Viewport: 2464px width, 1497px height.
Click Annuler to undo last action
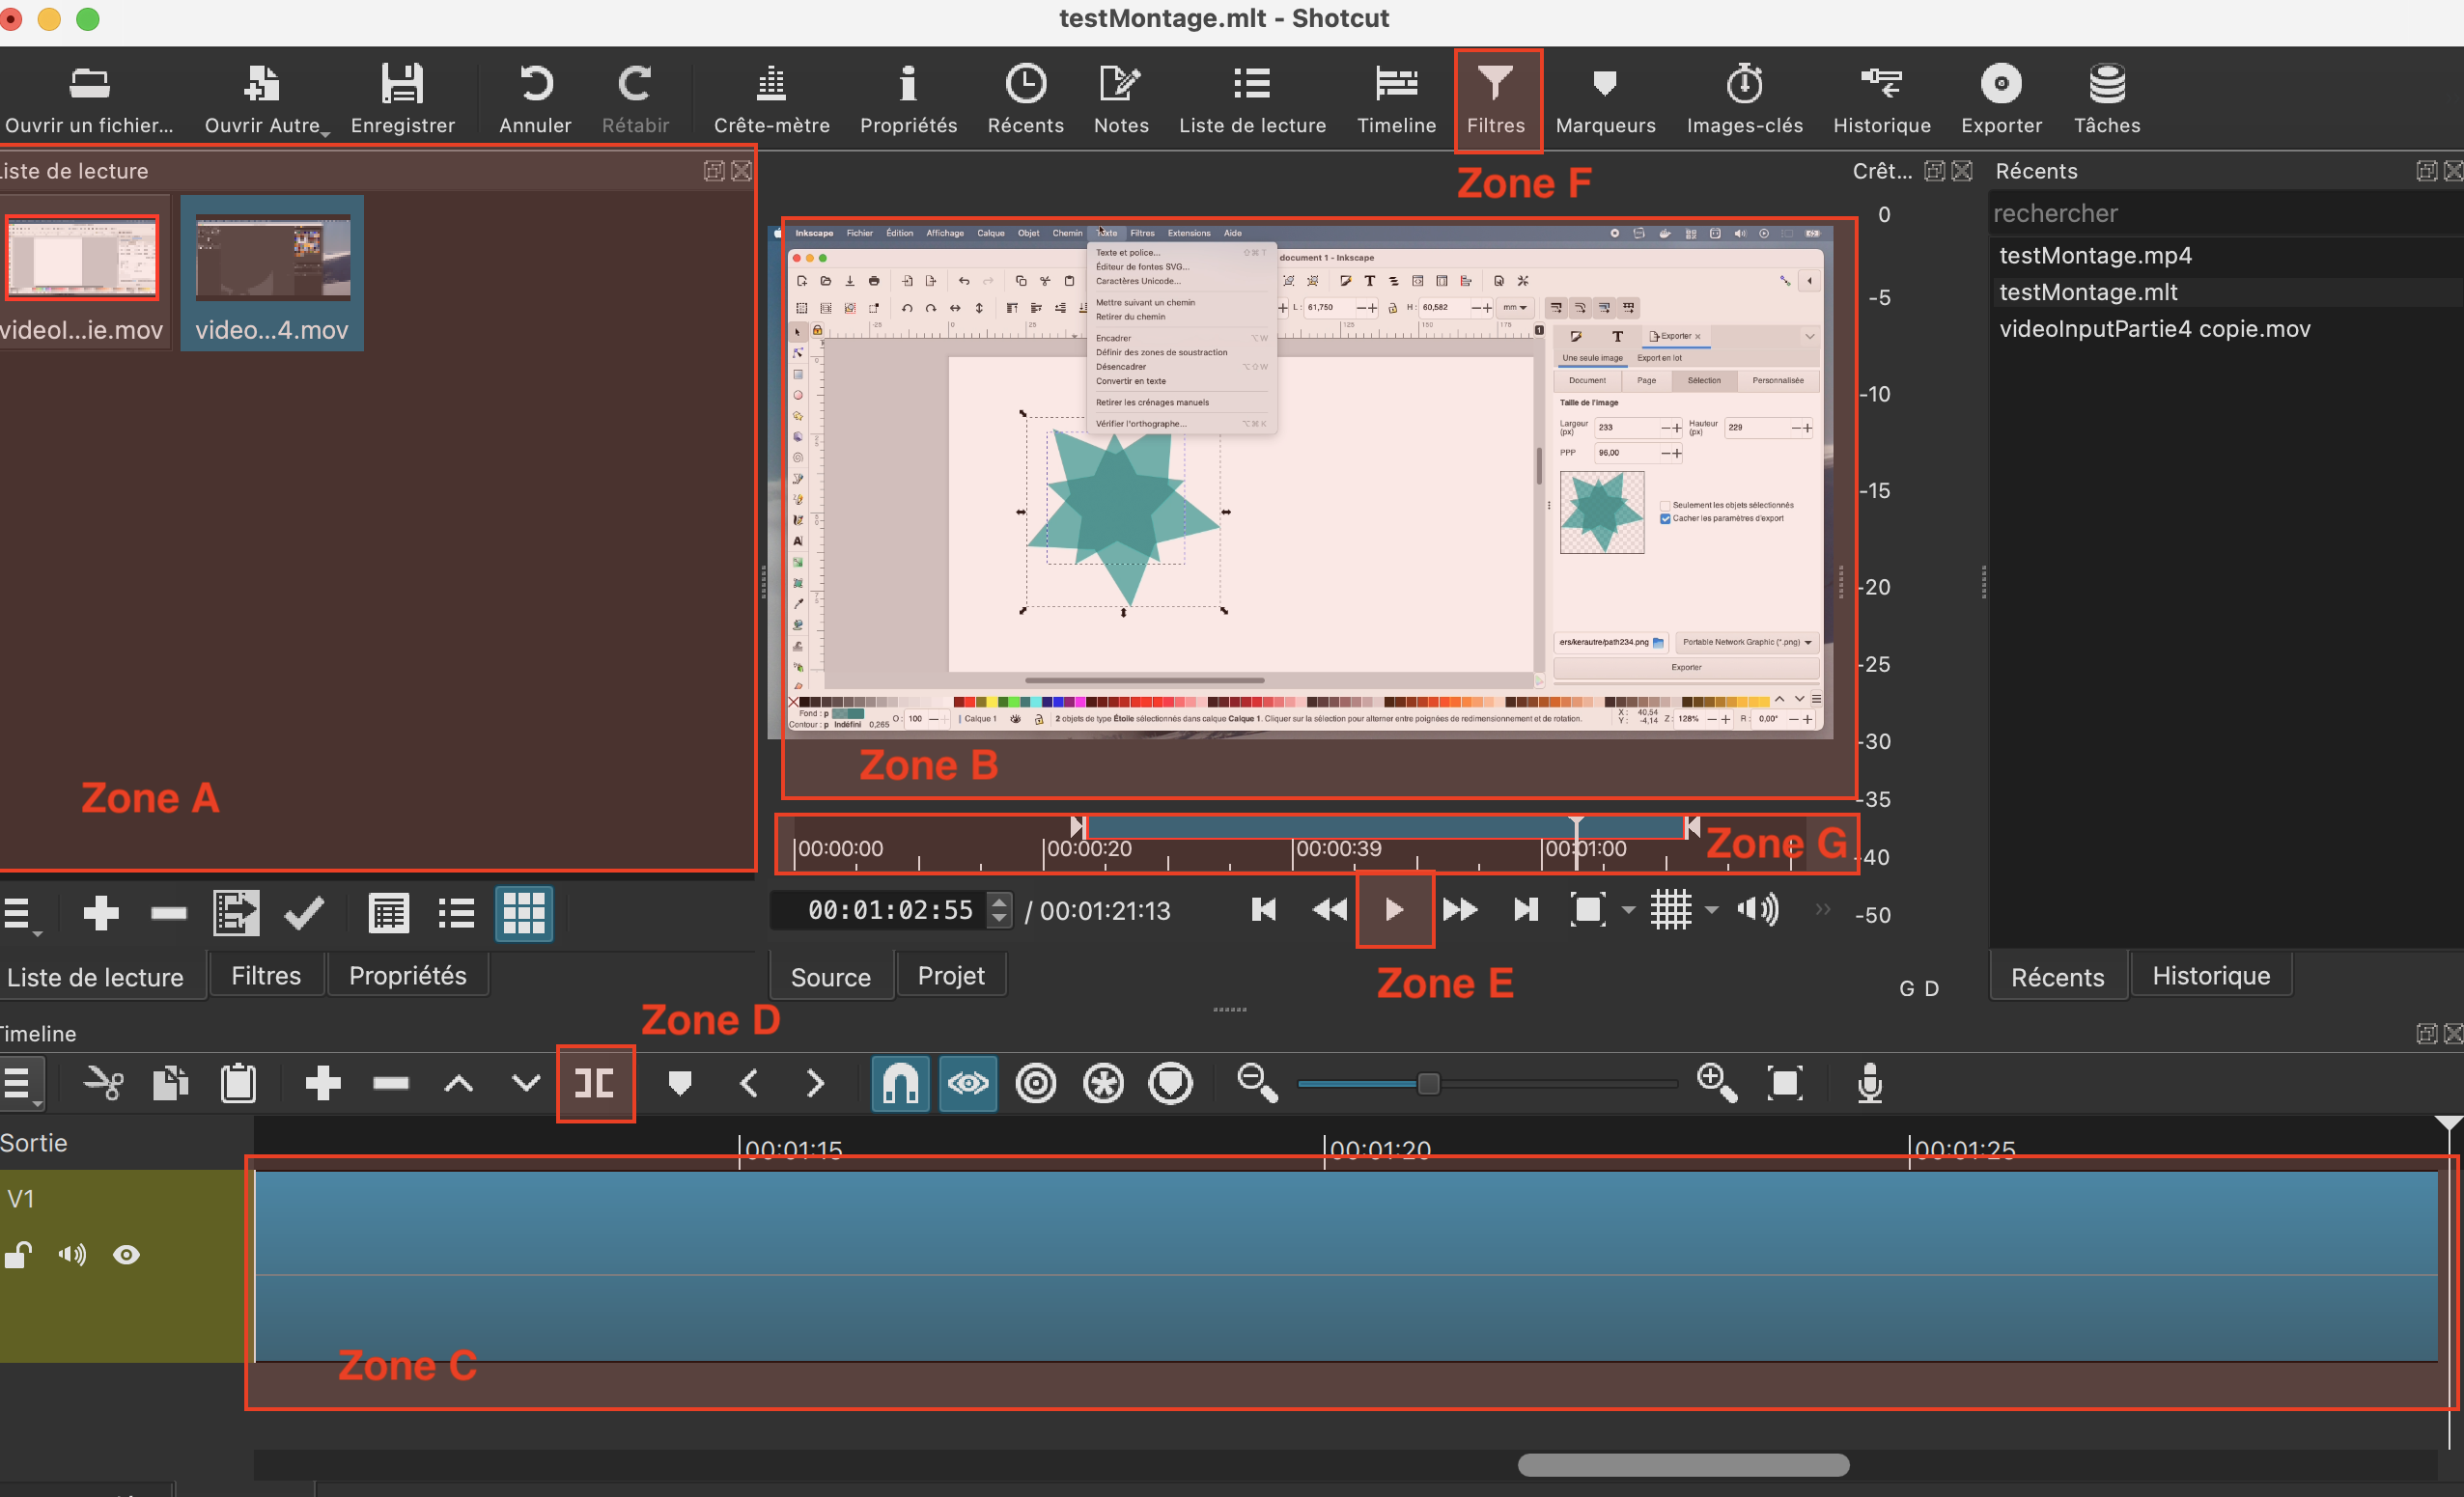click(535, 100)
